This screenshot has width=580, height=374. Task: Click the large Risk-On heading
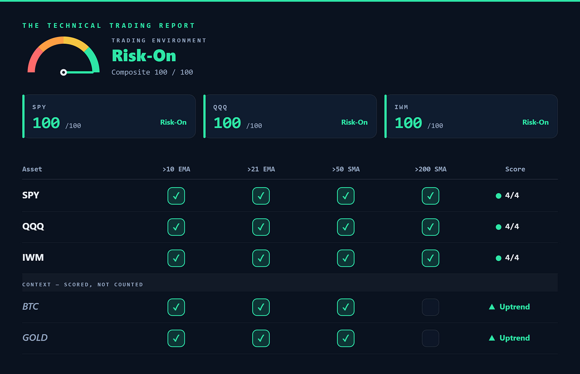[144, 56]
